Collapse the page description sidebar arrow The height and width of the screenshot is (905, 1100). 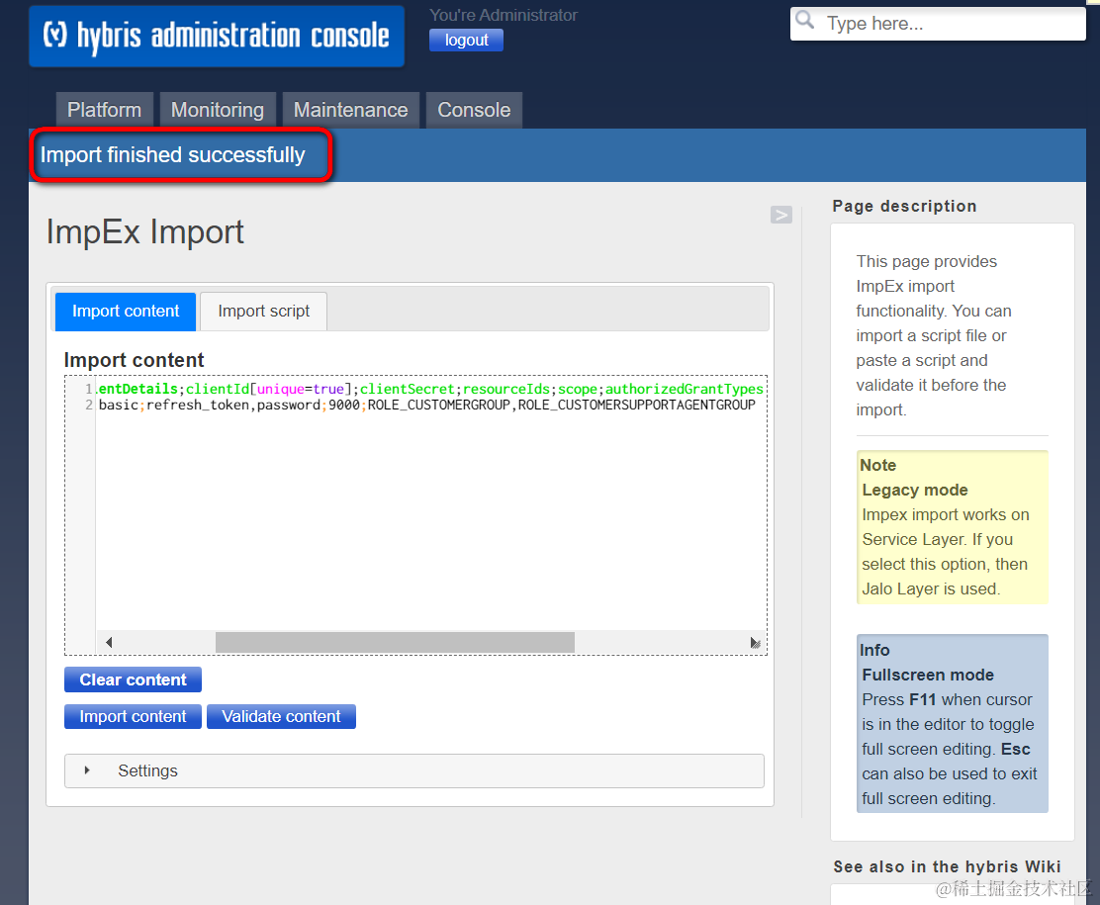pyautogui.click(x=780, y=215)
